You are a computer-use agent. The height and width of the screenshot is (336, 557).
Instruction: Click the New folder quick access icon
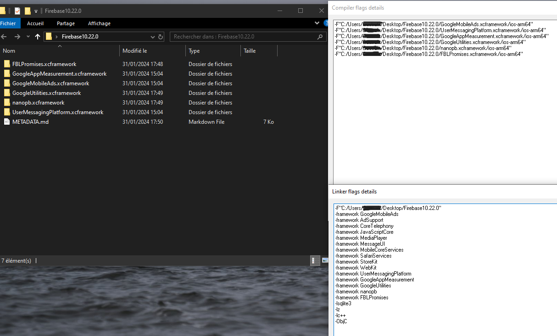tap(28, 11)
